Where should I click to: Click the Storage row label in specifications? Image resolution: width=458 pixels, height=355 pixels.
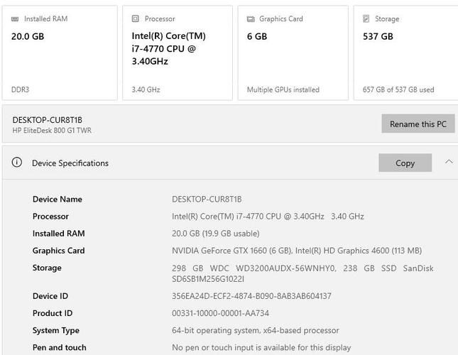click(x=47, y=268)
